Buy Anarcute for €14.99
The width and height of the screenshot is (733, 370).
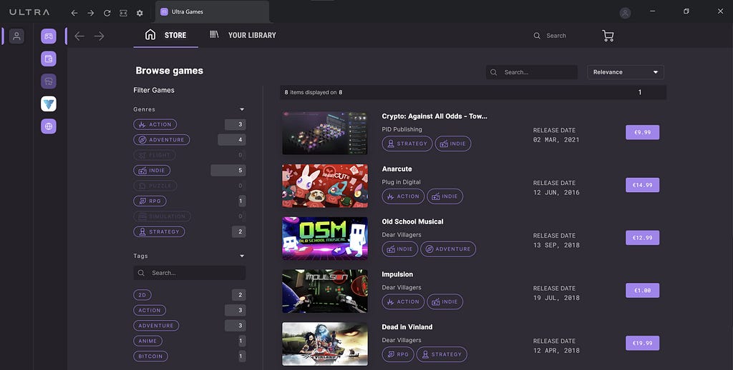642,185
